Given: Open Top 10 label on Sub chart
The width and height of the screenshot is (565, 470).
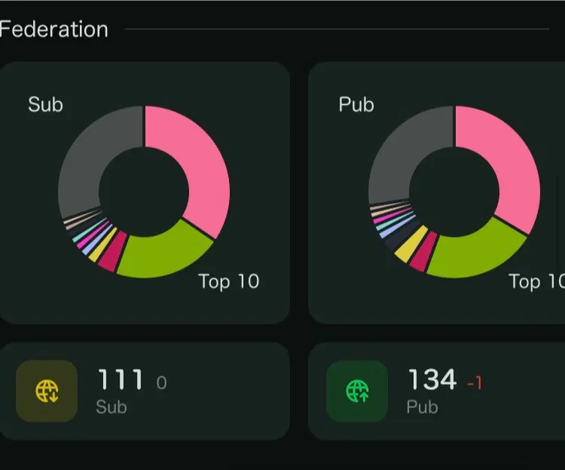Looking at the screenshot, I should (x=228, y=282).
